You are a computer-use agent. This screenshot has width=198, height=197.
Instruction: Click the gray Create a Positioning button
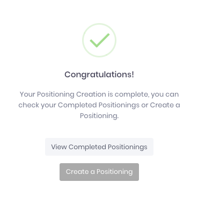(x=99, y=172)
